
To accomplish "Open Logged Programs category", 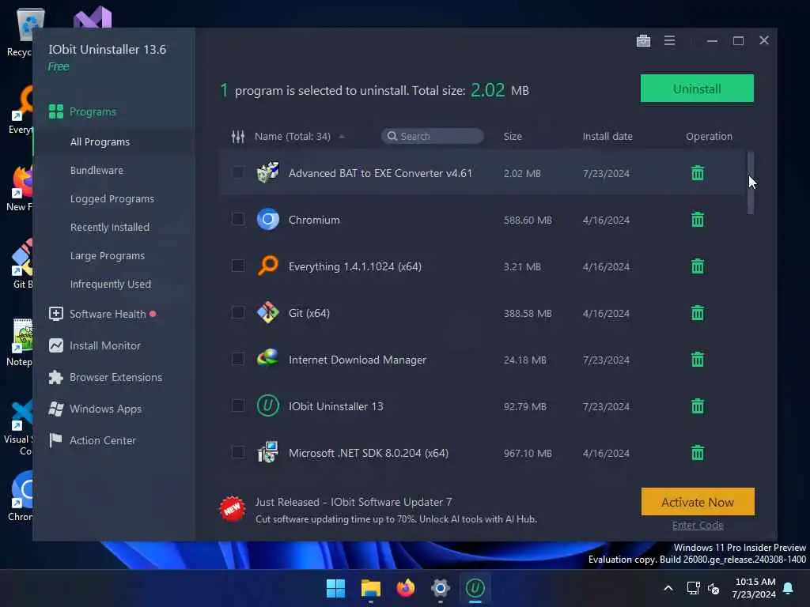I will [x=112, y=198].
